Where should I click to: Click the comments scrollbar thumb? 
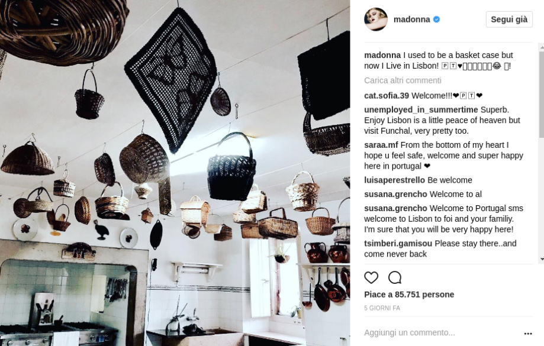click(x=541, y=93)
